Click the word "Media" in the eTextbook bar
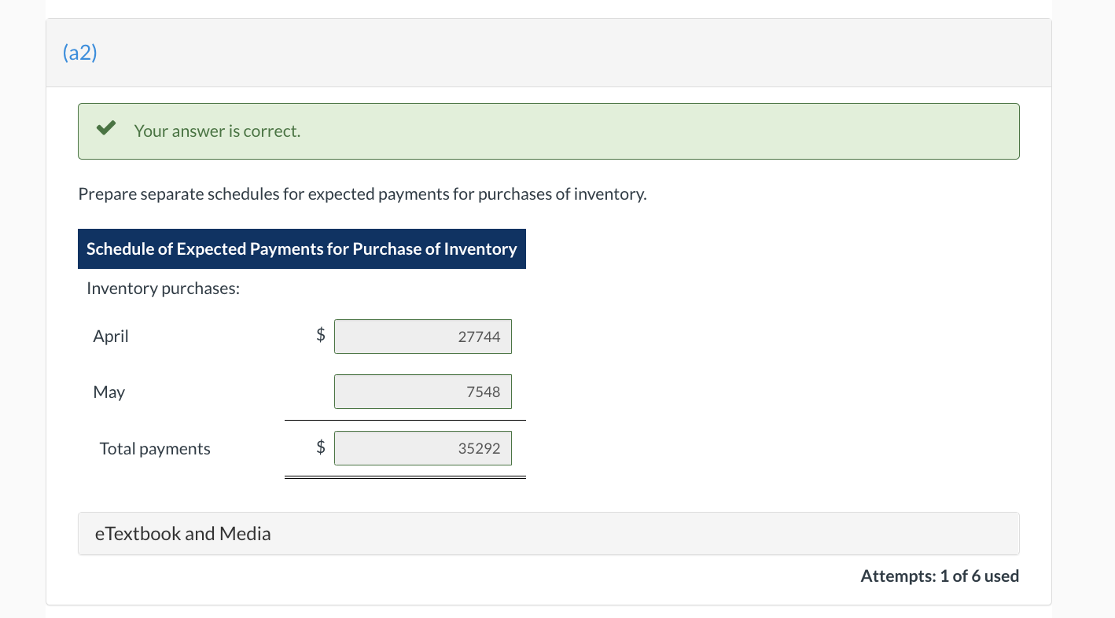 [x=245, y=534]
